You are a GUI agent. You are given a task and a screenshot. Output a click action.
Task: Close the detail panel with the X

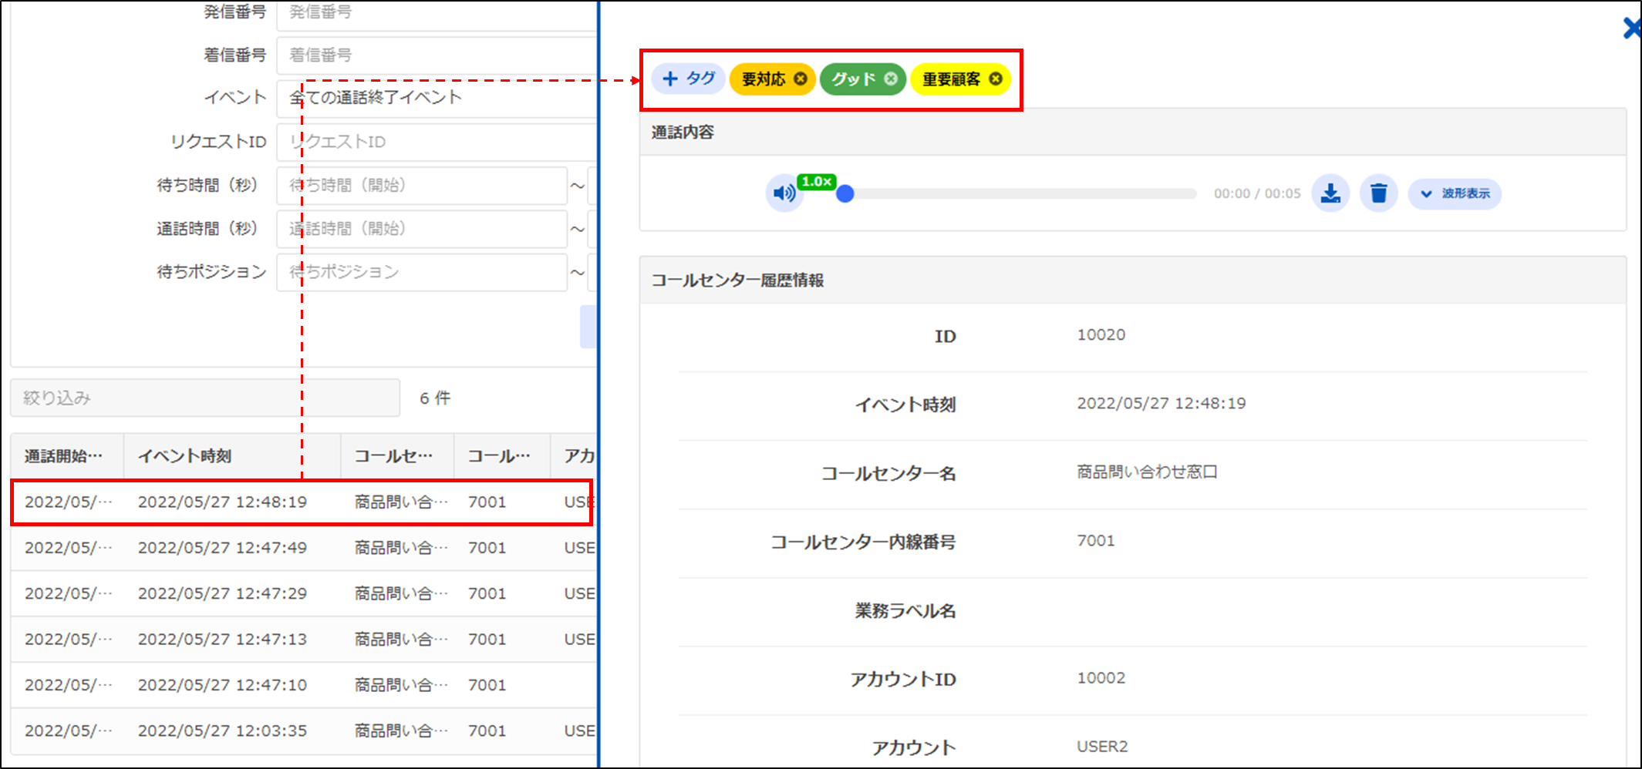coord(1631,29)
